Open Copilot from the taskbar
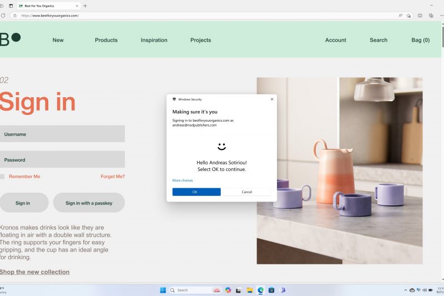 coord(228,290)
